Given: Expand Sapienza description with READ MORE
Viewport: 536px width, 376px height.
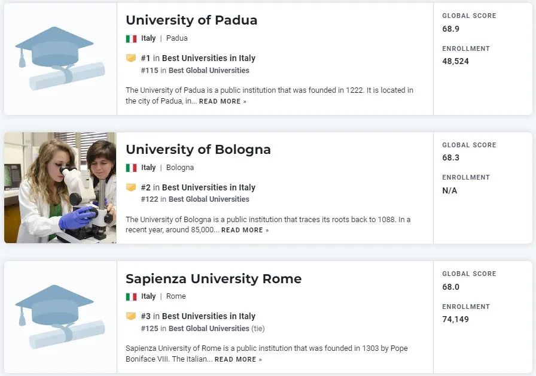Looking at the screenshot, I should click(238, 360).
